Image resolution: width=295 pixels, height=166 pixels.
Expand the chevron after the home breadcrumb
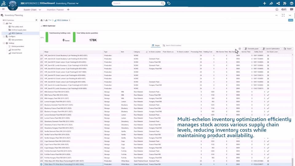coord(44,20)
